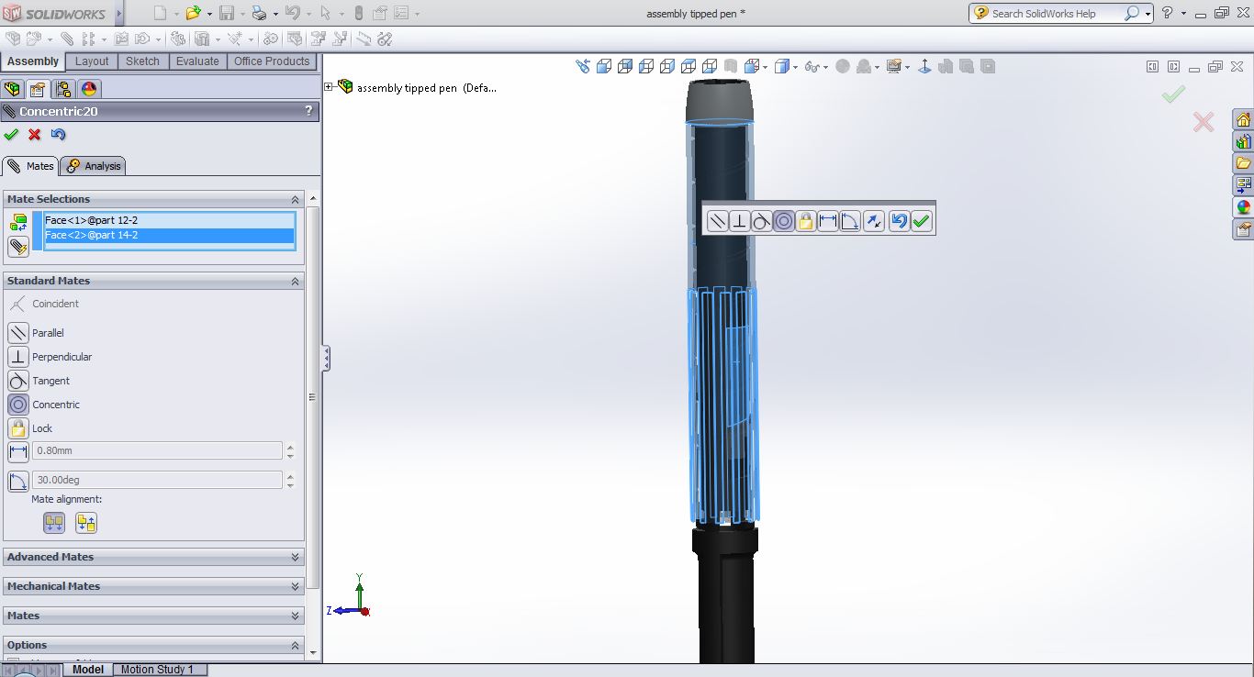Click the Undo icon in PropertyManager
Viewport: 1254px width, 677px height.
tap(59, 135)
